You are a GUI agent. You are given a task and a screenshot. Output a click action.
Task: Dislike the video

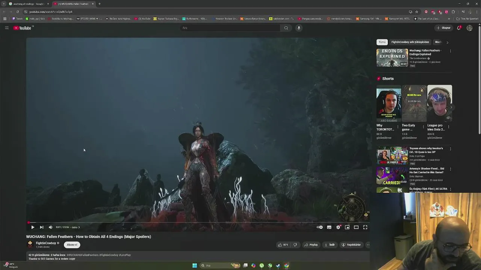tap(295, 245)
